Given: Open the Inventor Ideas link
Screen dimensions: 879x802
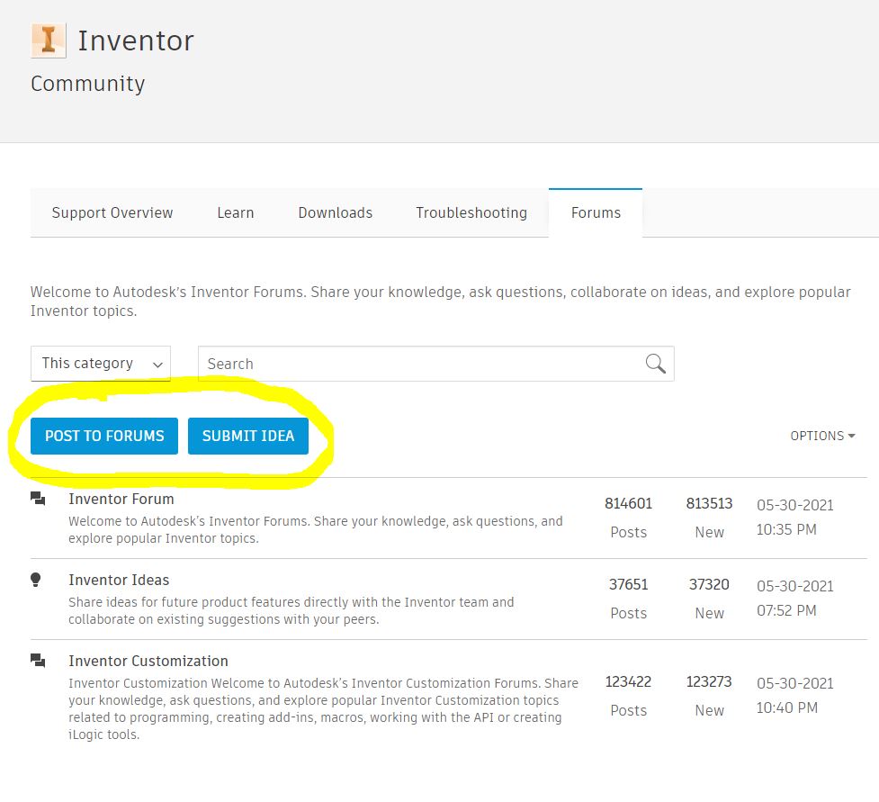Looking at the screenshot, I should [119, 580].
